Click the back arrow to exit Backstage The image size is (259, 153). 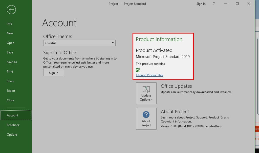coord(11,10)
